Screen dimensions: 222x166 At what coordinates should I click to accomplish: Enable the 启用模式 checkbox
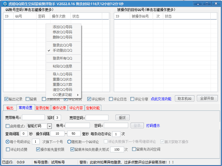point(7,126)
